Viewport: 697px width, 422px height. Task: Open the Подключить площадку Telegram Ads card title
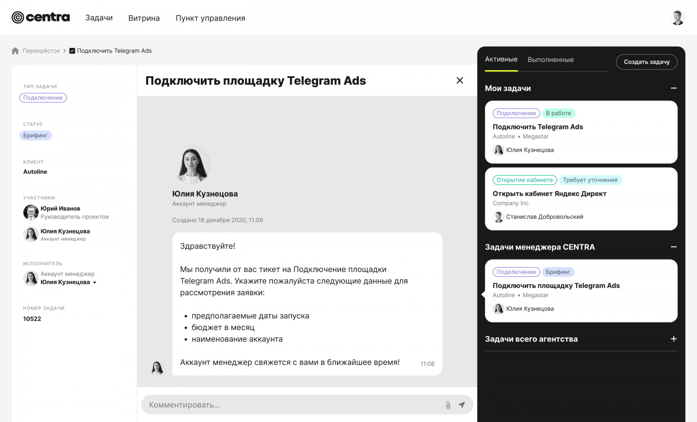[556, 286]
